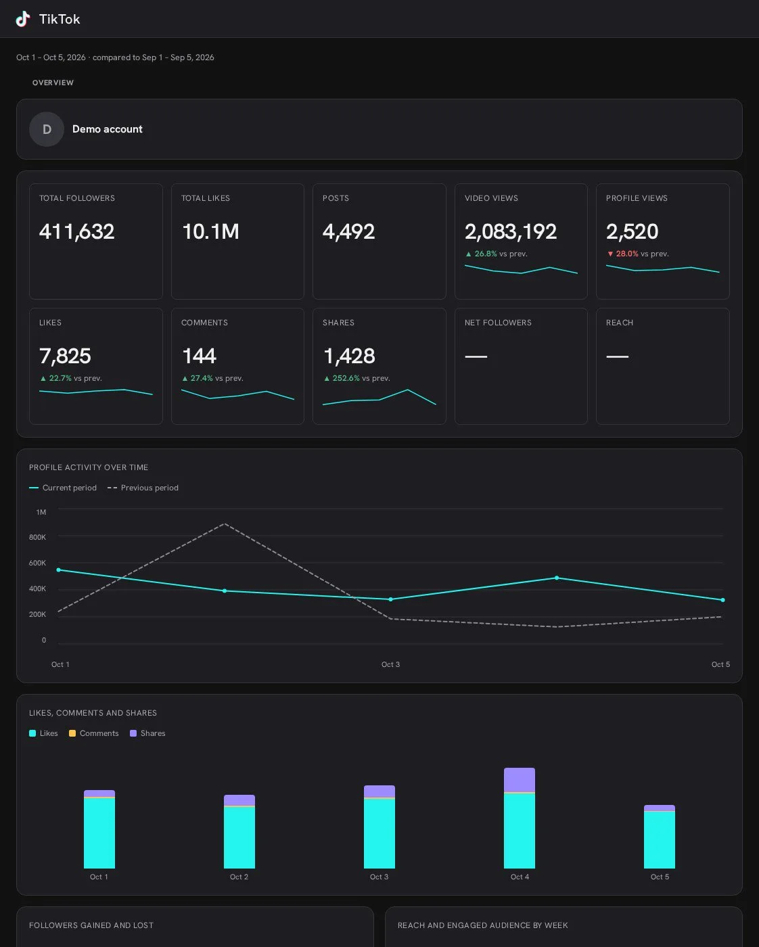
Task: Click the TikTok logo icon
Action: 23,19
